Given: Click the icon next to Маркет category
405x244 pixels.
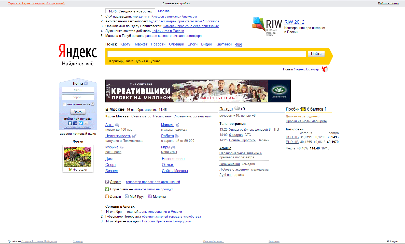Looking at the screenshot, I should pos(177,125).
